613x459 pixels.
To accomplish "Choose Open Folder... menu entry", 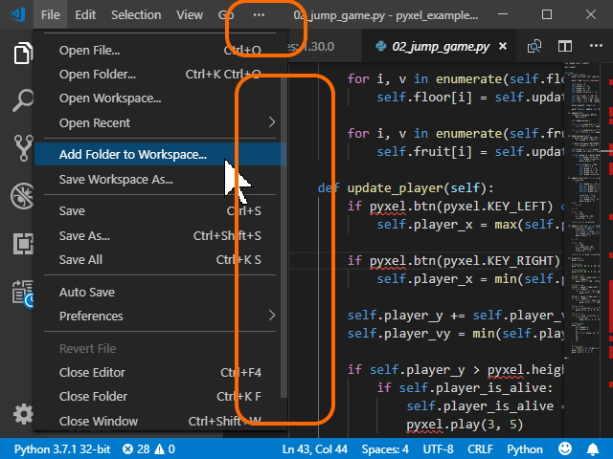I will point(160,75).
